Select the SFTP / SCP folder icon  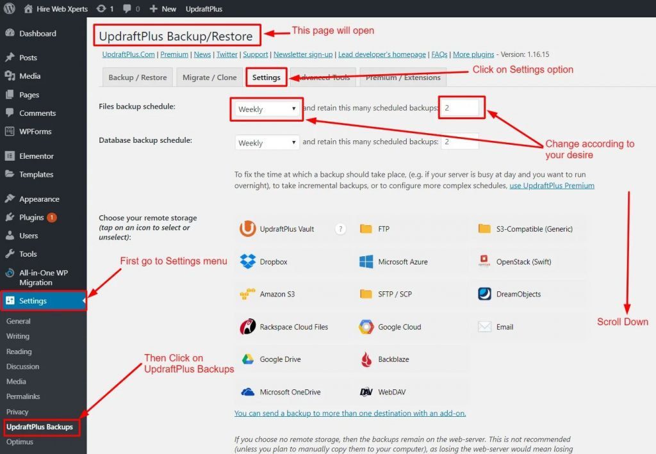366,294
